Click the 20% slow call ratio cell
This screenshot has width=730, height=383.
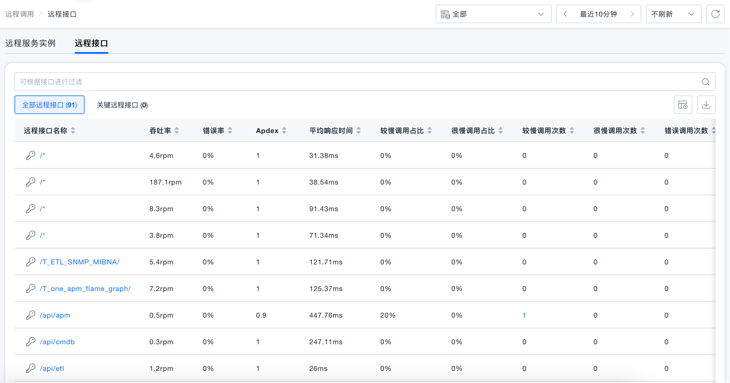(x=388, y=315)
